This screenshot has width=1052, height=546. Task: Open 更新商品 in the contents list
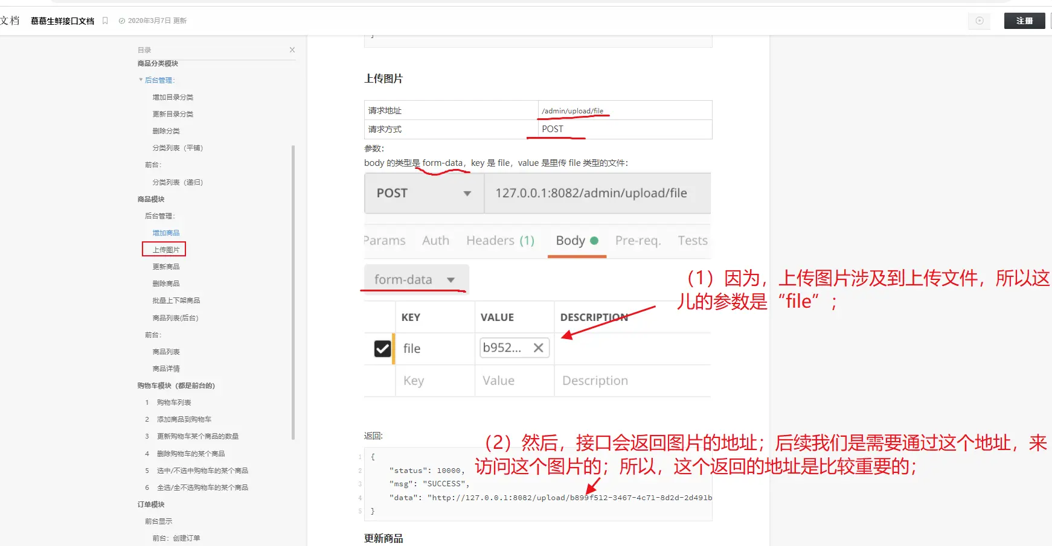tap(166, 267)
